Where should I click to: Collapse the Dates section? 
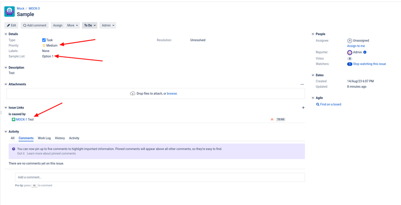313,75
